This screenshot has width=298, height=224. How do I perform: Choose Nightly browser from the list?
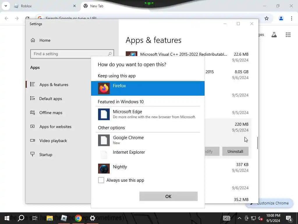[x=148, y=168]
